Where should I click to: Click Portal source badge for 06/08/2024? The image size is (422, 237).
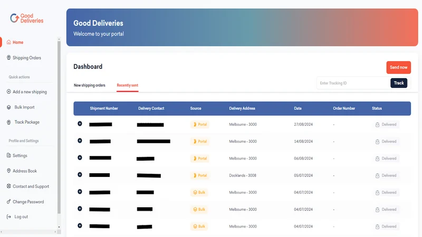(x=200, y=159)
